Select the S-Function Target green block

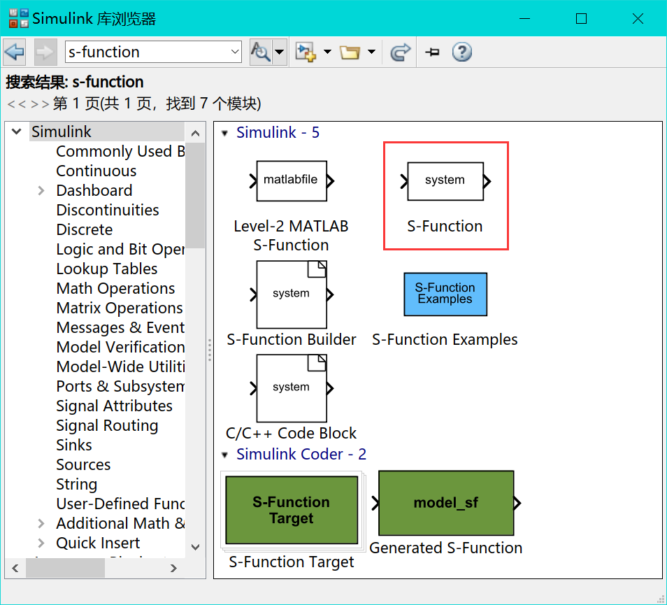click(x=292, y=510)
